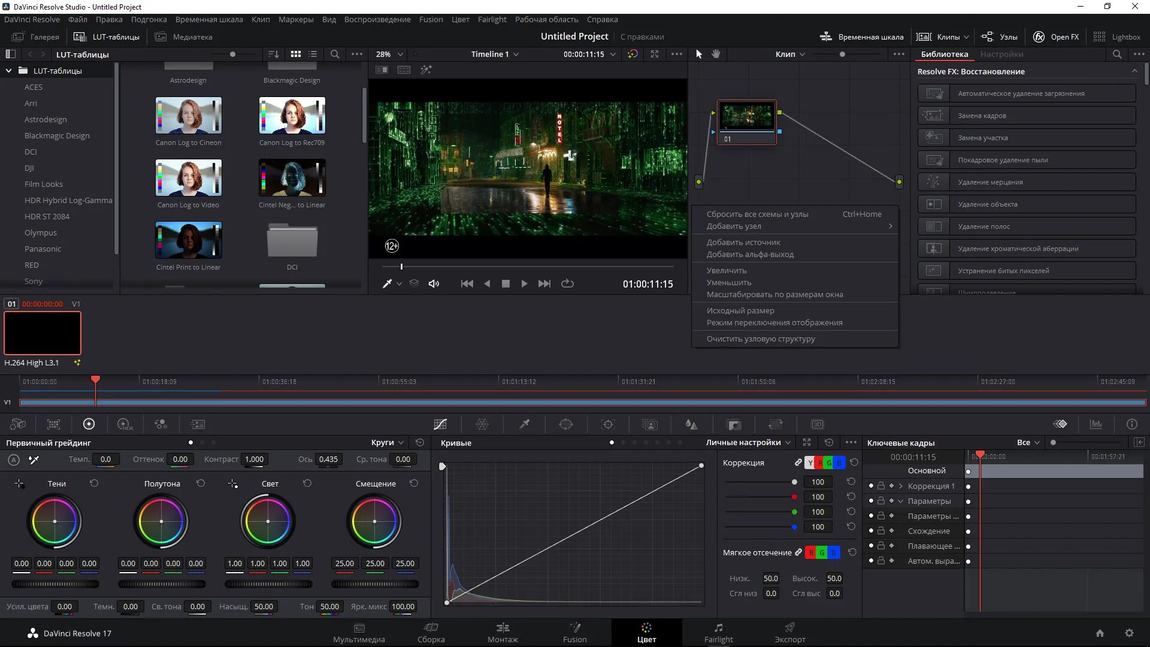Viewport: 1150px width, 647px height.
Task: Open the Tracker palette icon
Action: (x=608, y=424)
